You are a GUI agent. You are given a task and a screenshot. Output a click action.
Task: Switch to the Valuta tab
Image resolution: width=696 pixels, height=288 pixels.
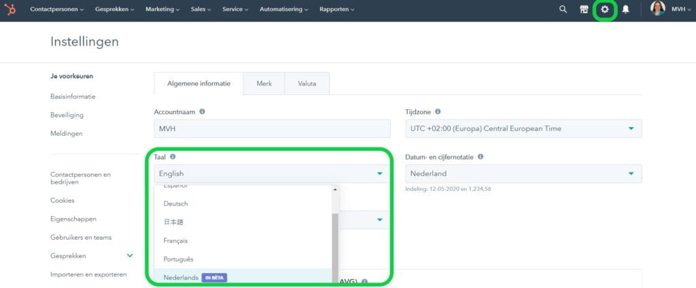click(307, 84)
